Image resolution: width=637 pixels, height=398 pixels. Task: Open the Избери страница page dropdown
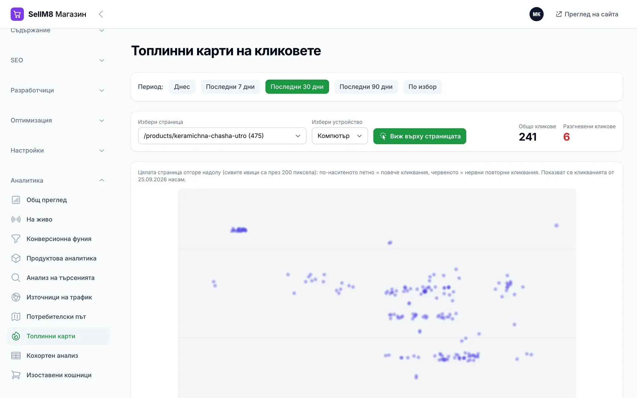click(x=222, y=136)
